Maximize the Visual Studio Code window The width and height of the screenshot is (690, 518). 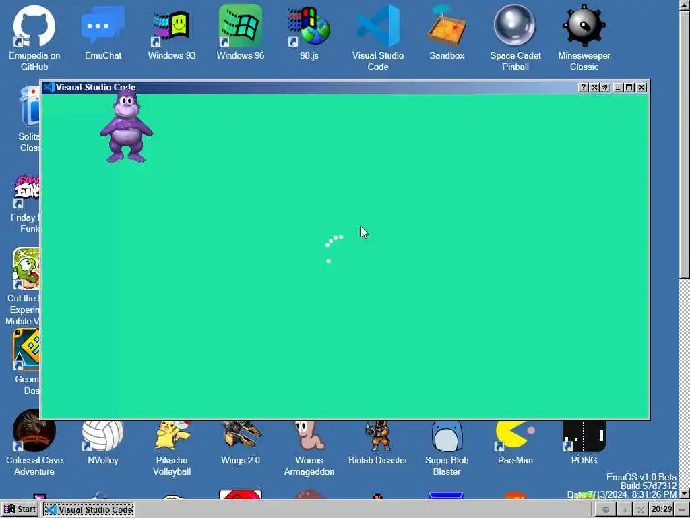click(629, 88)
